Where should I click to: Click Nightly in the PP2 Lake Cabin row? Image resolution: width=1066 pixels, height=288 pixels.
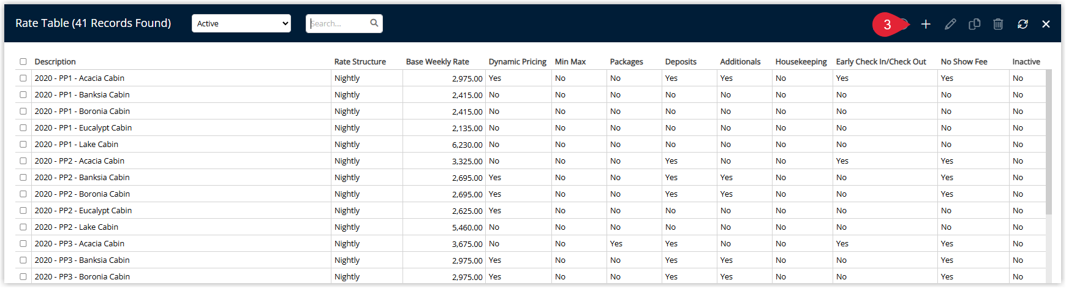(347, 227)
